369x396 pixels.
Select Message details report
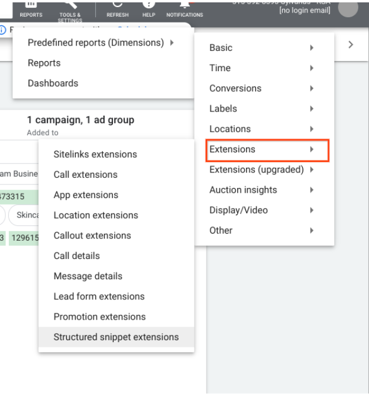pyautogui.click(x=116, y=276)
